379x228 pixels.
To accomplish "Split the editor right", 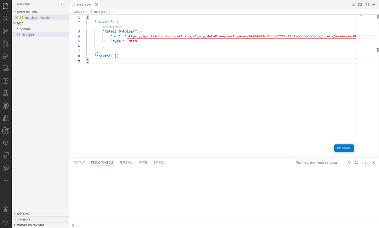I will point(367,4).
